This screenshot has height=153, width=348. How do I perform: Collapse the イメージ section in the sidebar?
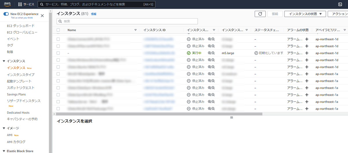click(4, 128)
